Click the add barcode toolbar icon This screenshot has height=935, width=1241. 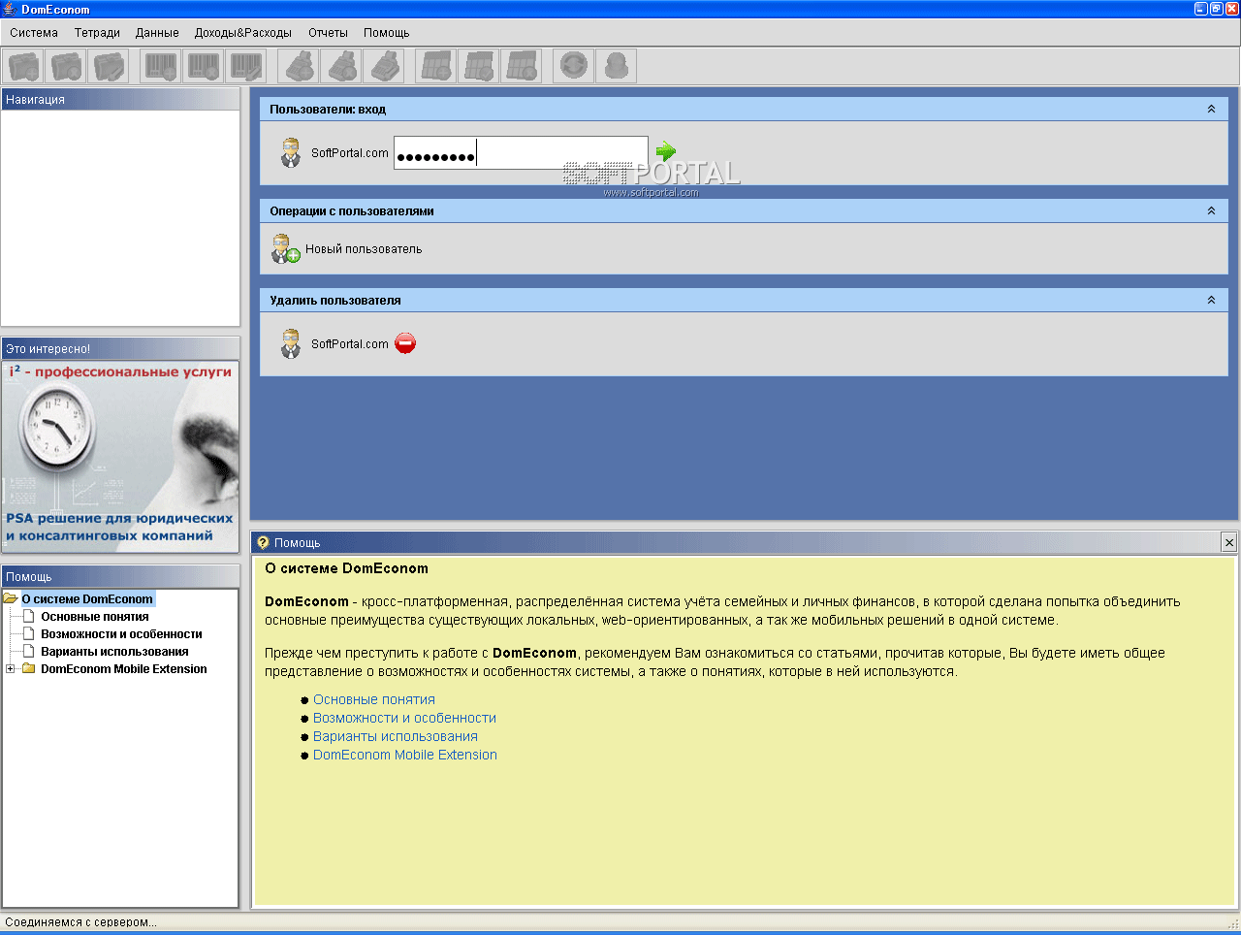pos(162,66)
